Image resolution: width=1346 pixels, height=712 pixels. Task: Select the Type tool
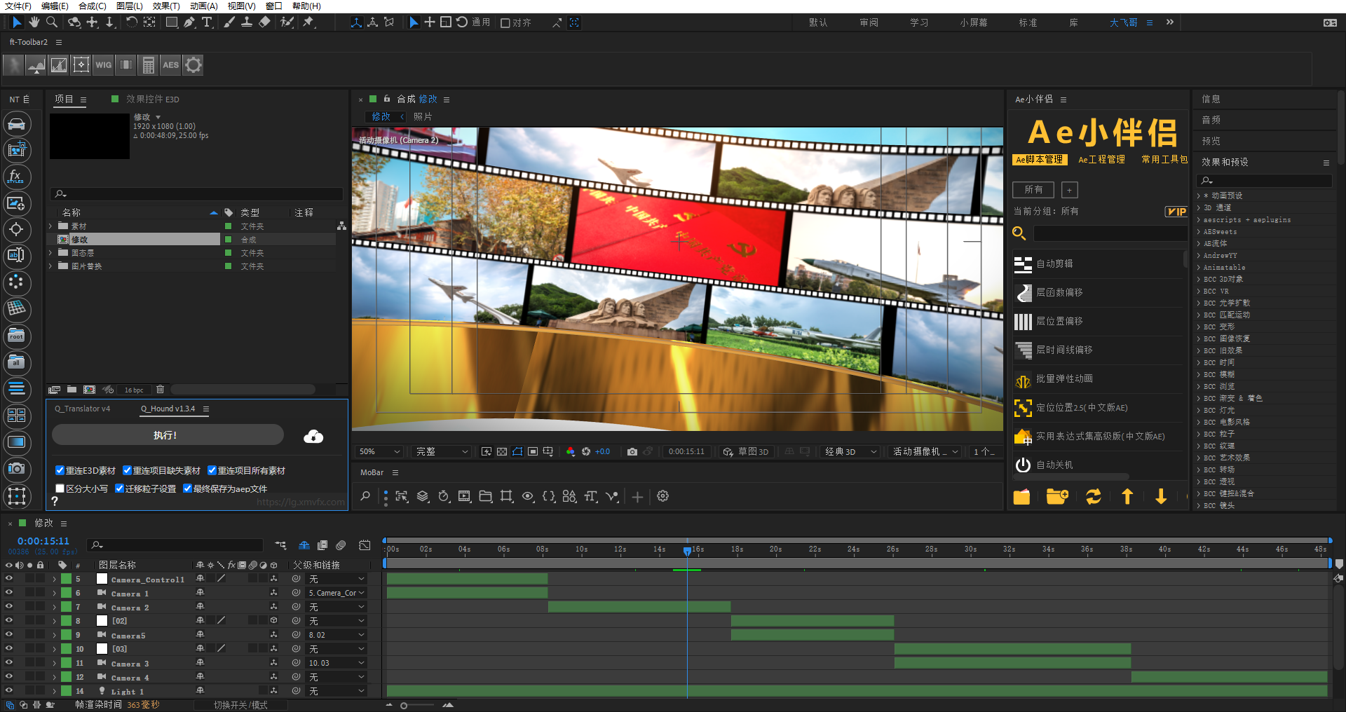208,22
